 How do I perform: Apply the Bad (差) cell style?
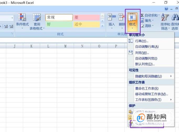(x=87, y=17)
